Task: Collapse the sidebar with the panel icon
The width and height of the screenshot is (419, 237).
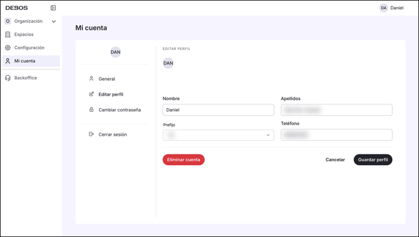Action: tap(53, 8)
